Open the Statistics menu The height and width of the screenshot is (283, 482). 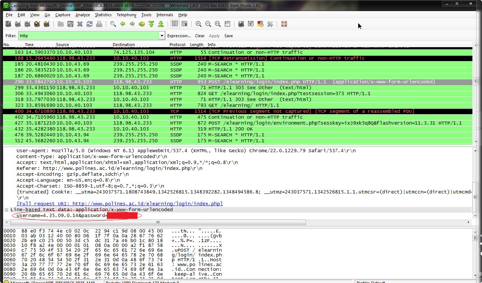(103, 15)
